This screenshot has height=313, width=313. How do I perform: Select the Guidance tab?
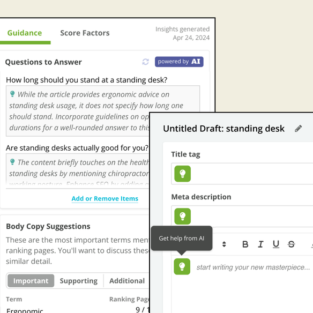pyautogui.click(x=25, y=33)
